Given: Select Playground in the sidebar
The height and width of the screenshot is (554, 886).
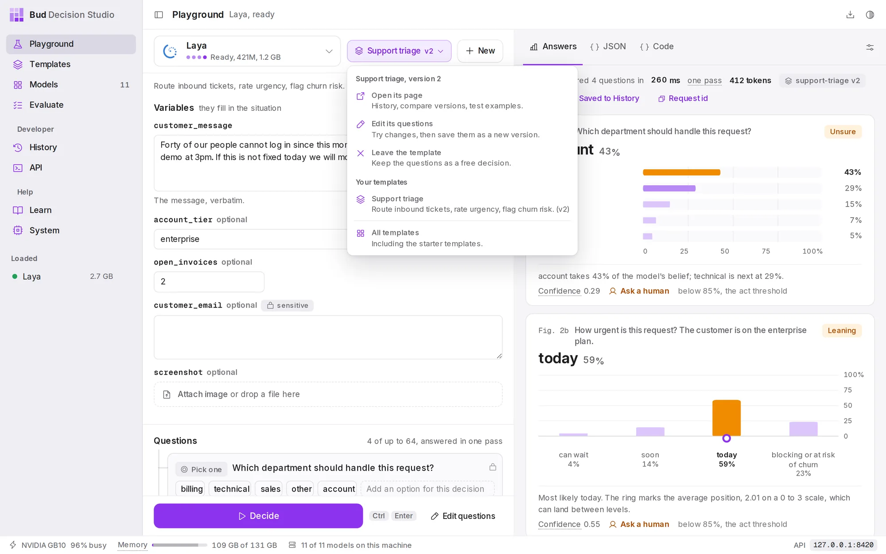Looking at the screenshot, I should [71, 44].
